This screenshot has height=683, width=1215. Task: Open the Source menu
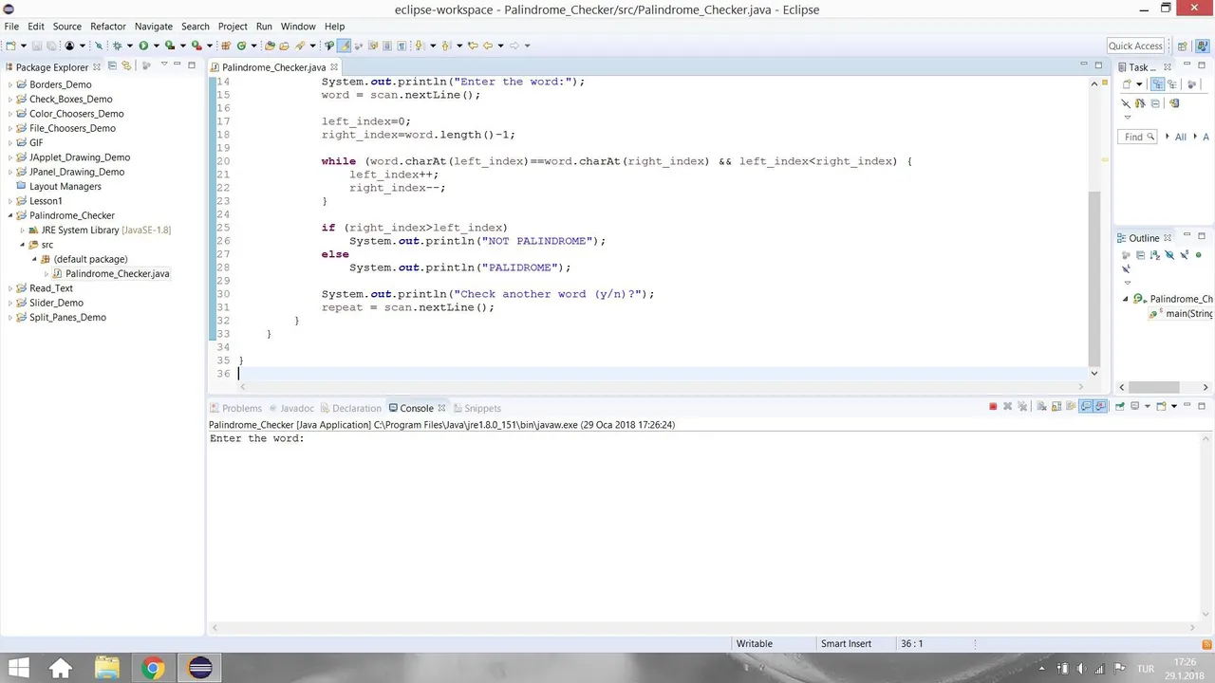(x=66, y=27)
